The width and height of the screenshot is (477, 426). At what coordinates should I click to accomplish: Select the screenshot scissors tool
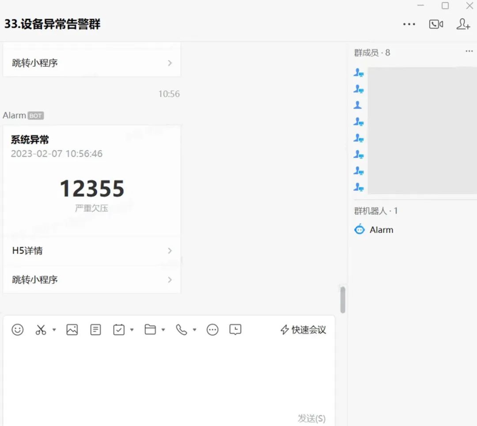pos(39,329)
